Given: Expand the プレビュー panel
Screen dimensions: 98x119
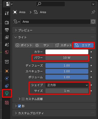Looking at the screenshot, I should point(54,30).
